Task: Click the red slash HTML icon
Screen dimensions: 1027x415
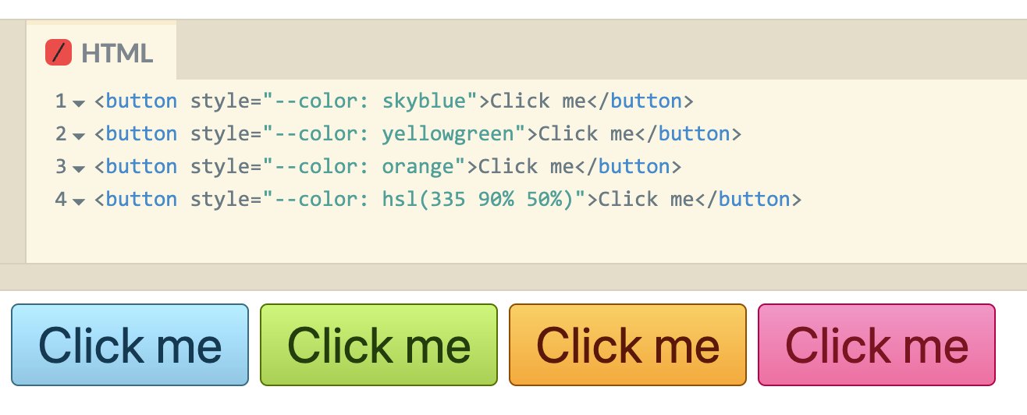Action: tap(59, 52)
